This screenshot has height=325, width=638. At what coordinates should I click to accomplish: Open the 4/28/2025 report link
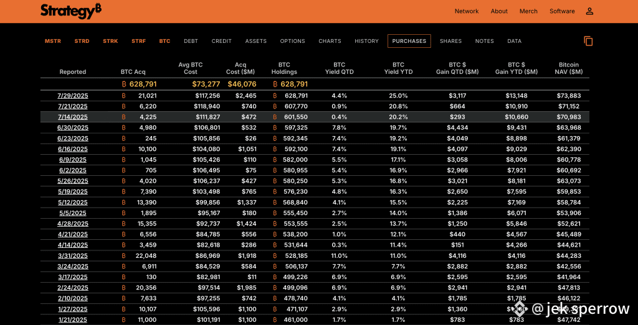tap(73, 224)
